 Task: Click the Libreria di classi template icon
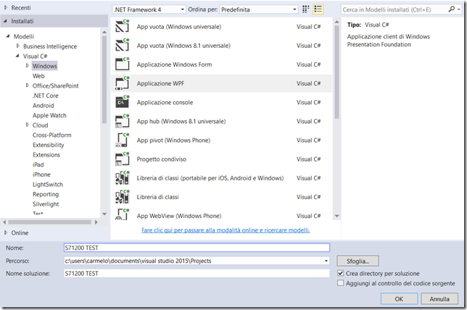pyautogui.click(x=122, y=197)
